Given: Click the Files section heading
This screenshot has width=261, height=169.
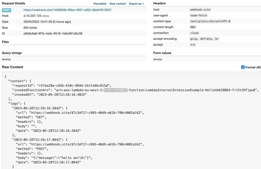Looking at the screenshot, I should [5, 42].
